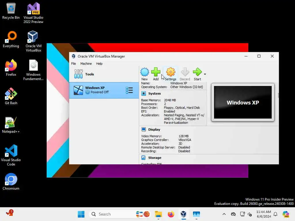Image resolution: width=295 pixels, height=221 pixels.
Task: Open the Git Bash desktop shortcut
Action: click(x=11, y=96)
